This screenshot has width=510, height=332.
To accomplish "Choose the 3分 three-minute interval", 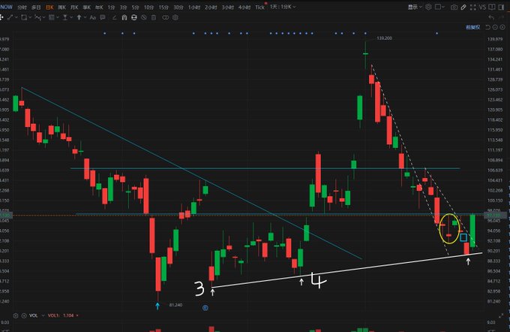I will pos(123,8).
